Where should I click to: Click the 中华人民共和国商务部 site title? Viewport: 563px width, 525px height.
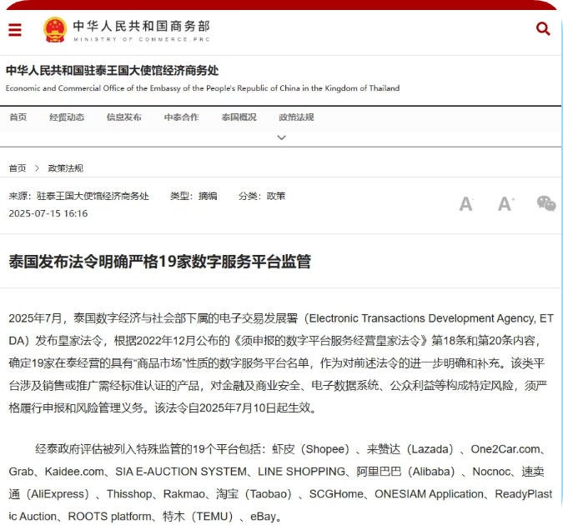click(141, 26)
